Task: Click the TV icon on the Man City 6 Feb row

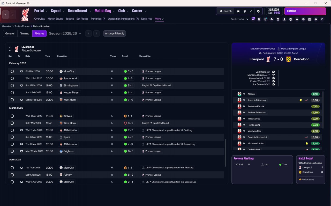Action: pos(21,71)
